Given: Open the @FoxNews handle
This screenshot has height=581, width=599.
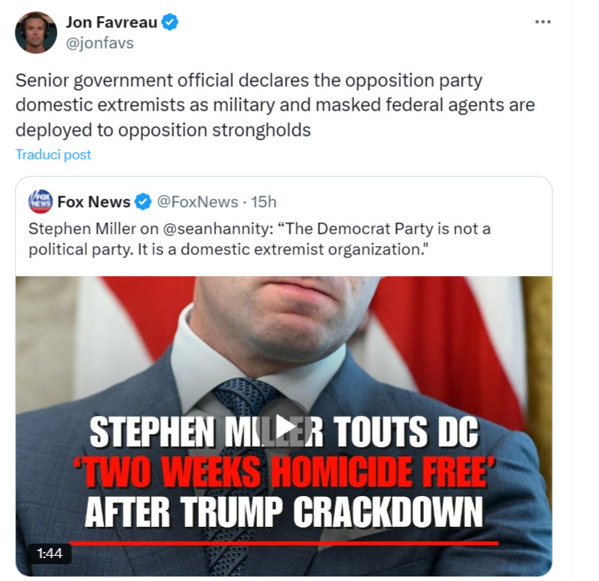Looking at the screenshot, I should pos(197,202).
